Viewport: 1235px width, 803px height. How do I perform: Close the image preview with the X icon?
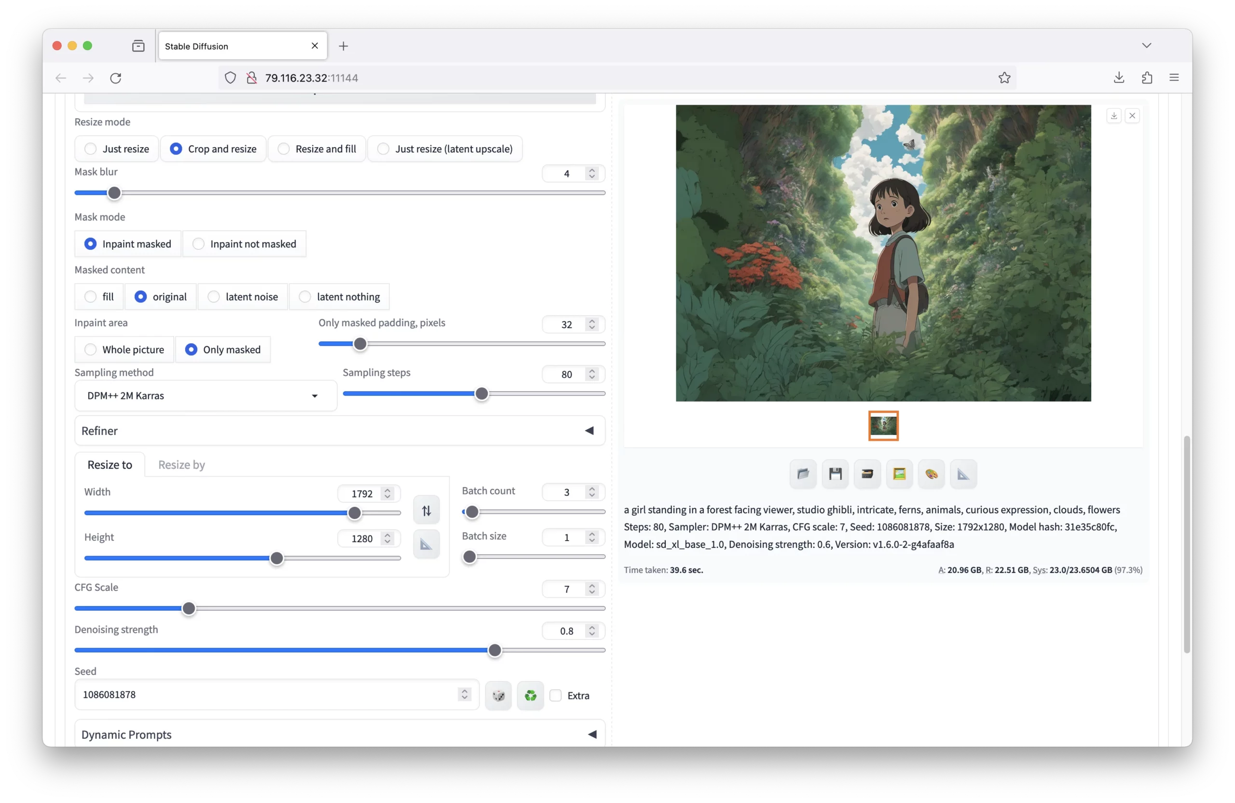click(1132, 116)
